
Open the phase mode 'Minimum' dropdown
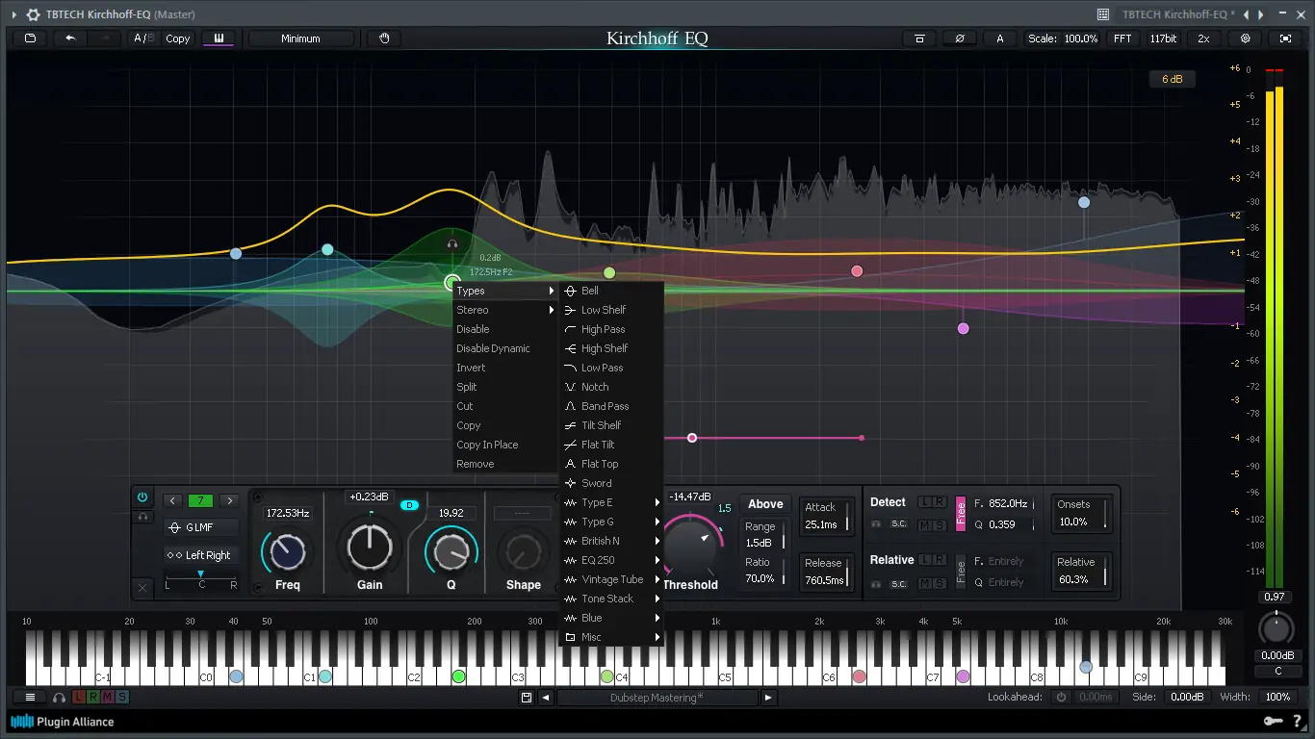[300, 38]
